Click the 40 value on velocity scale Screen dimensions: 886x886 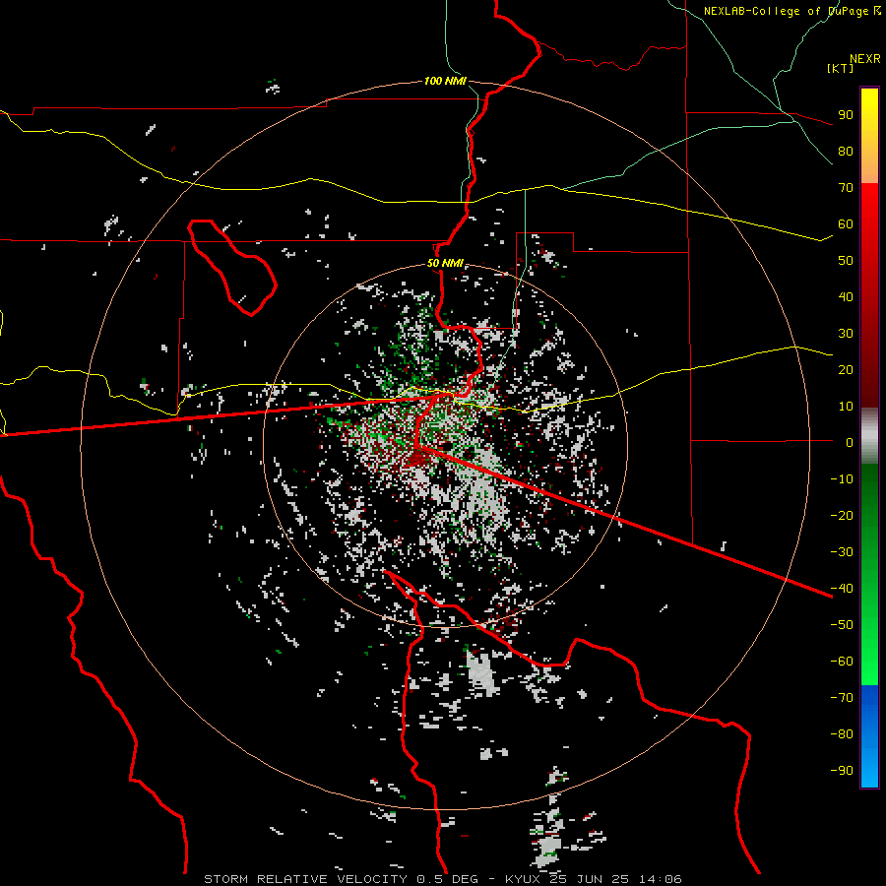click(x=846, y=297)
